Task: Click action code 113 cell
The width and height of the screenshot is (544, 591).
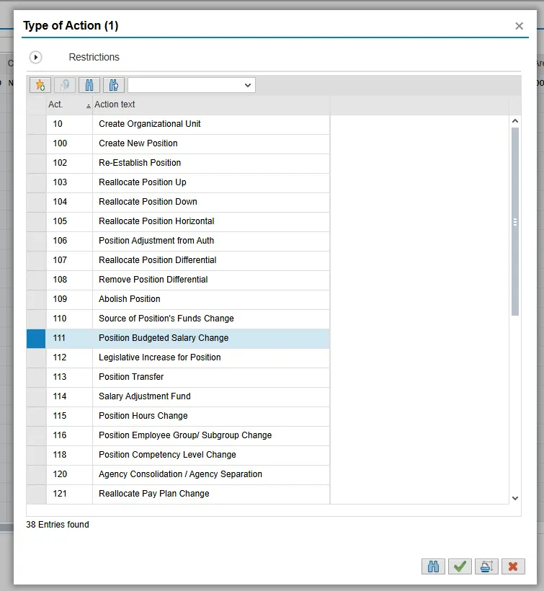Action: [x=69, y=377]
